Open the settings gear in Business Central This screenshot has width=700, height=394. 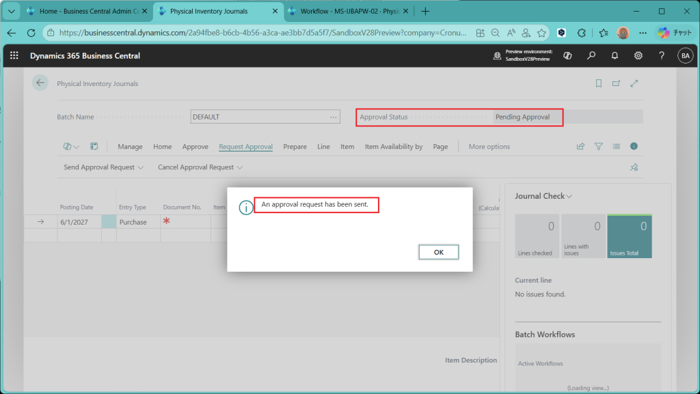pos(638,56)
